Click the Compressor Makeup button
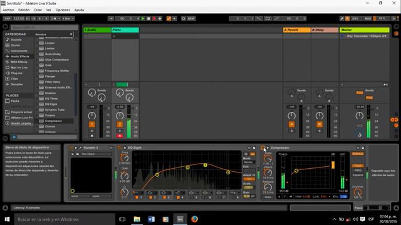401x225 pixels. [358, 154]
